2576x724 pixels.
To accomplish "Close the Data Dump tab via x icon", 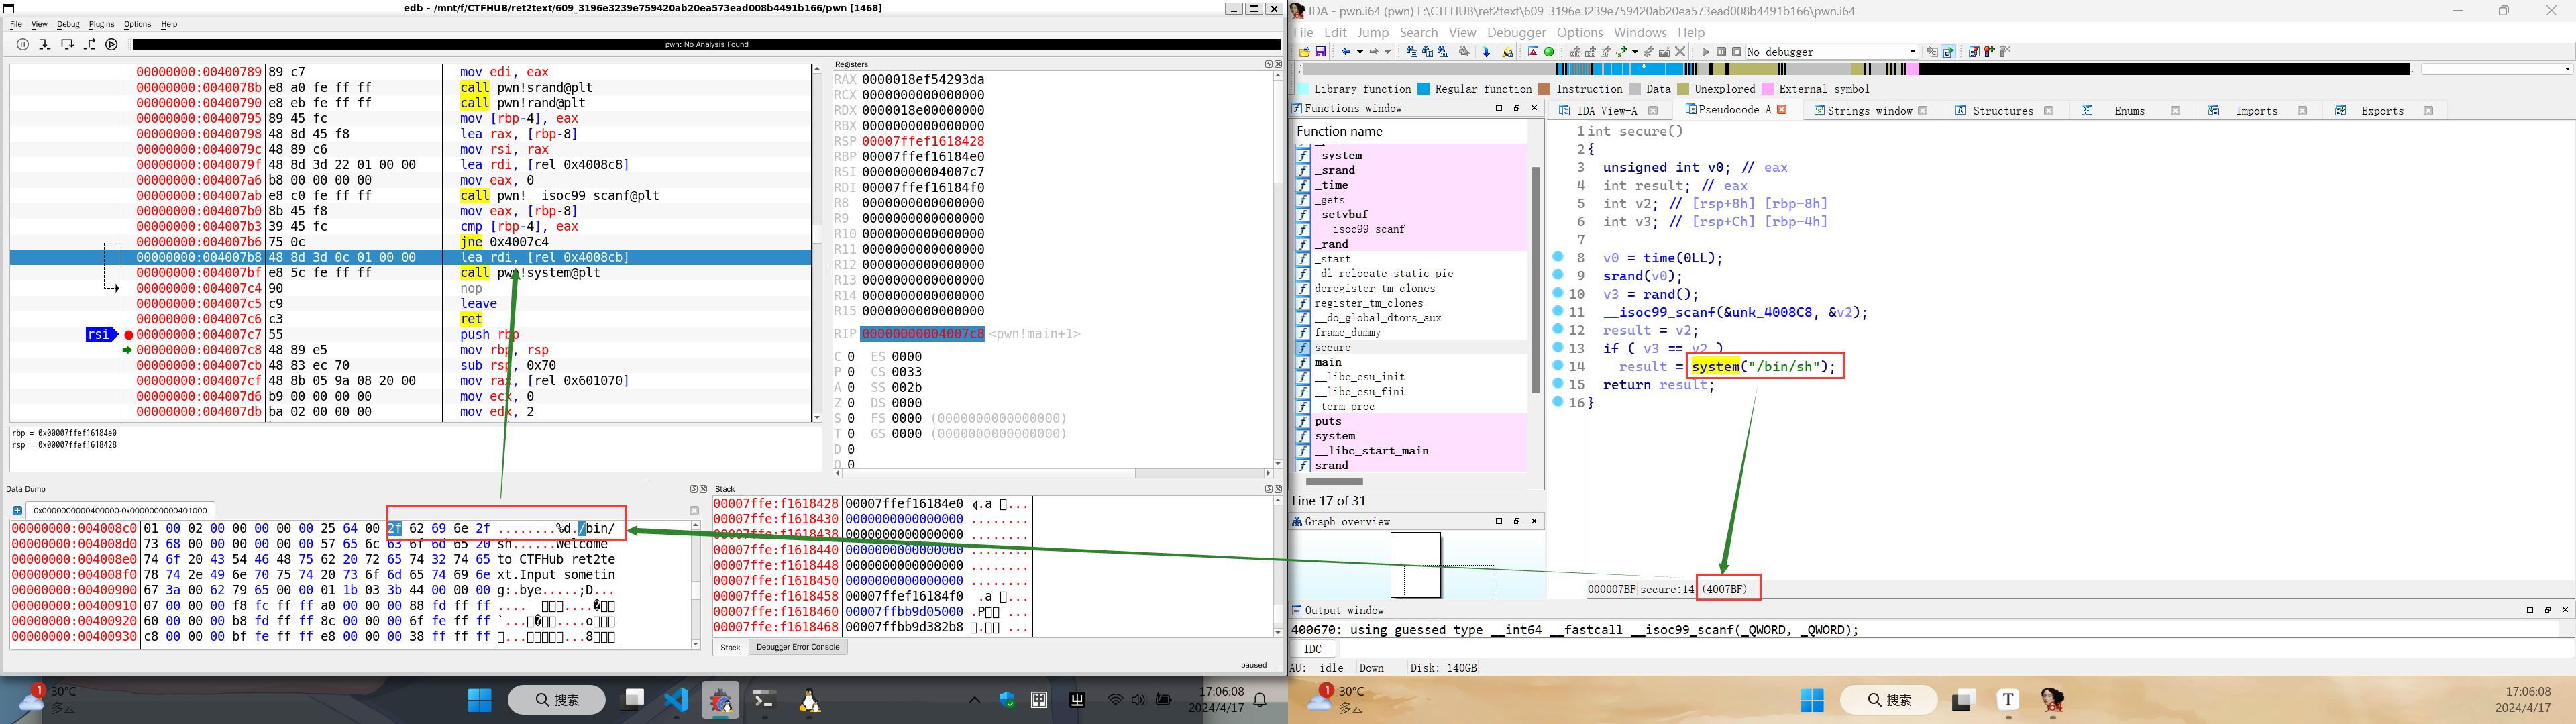I will click(x=694, y=511).
